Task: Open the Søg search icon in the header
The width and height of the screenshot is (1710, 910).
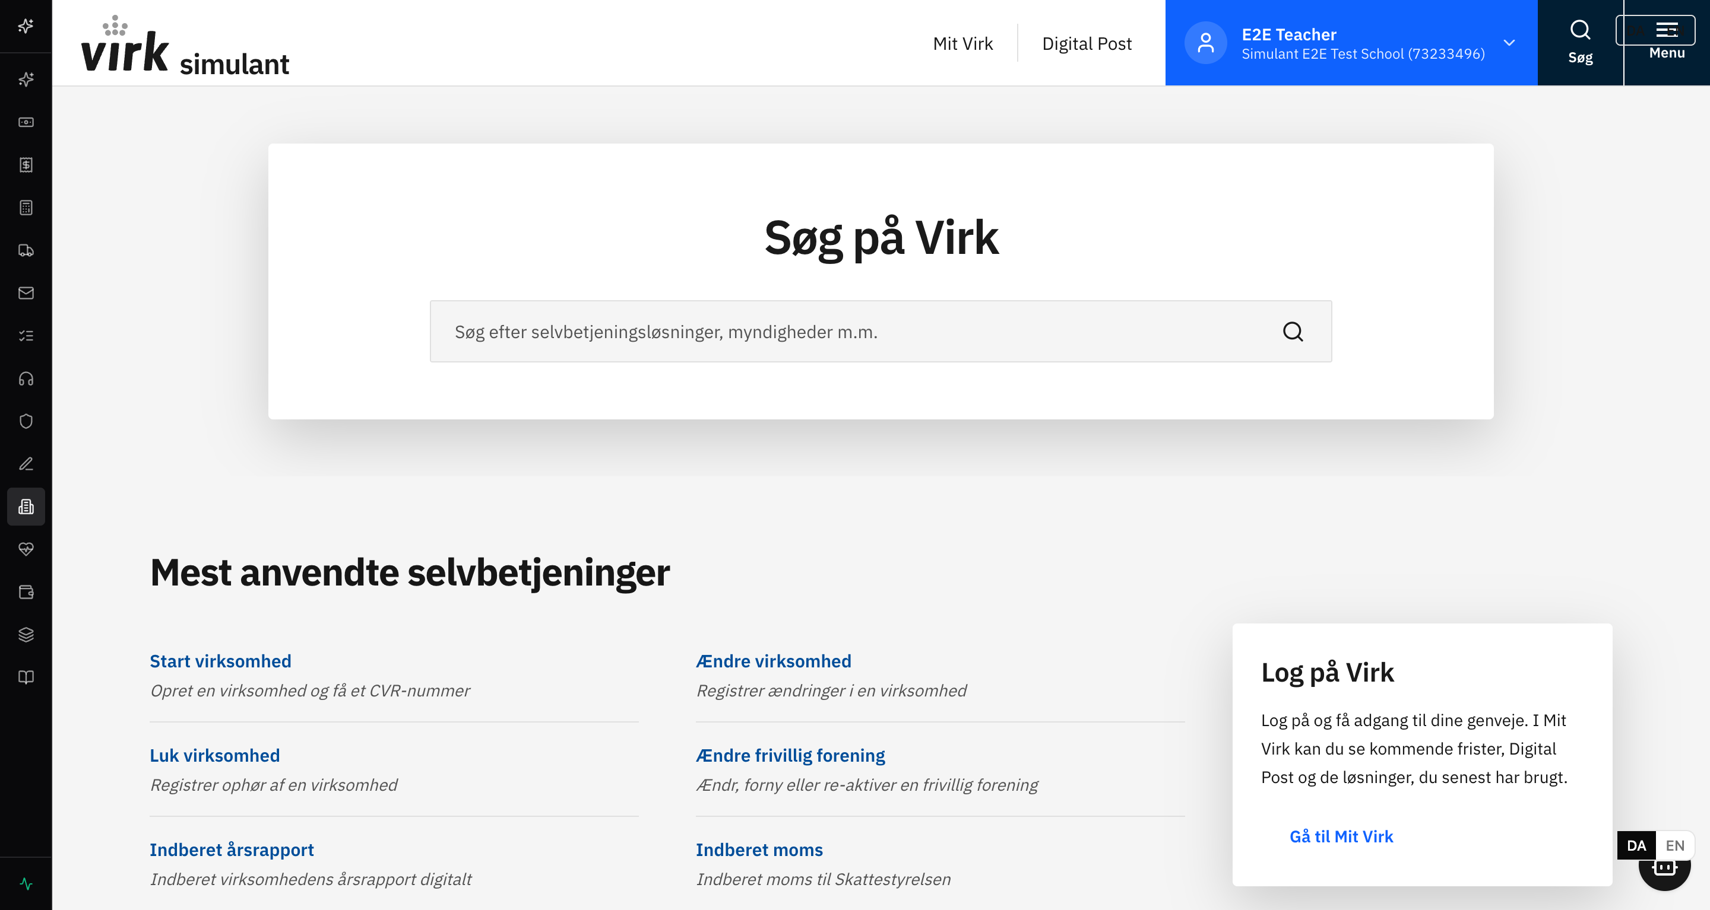Action: 1580,43
